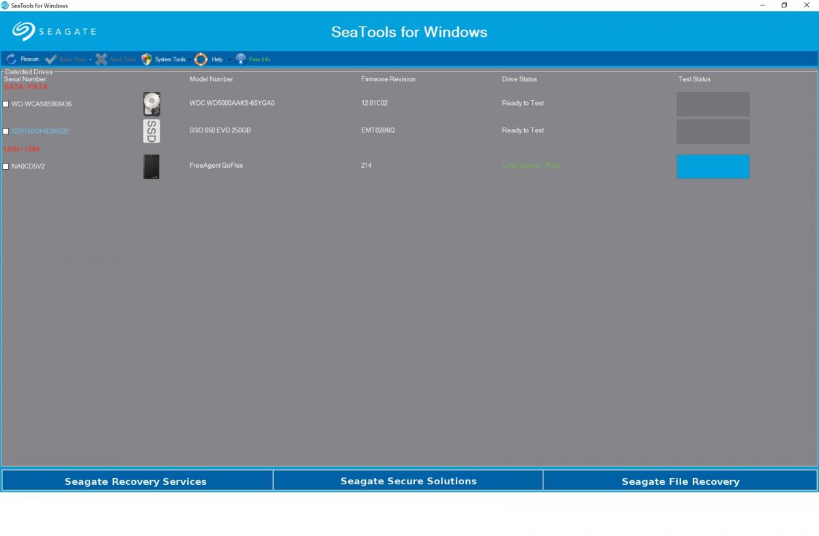Click the test status bar for SSD 850 EVO
This screenshot has height=536, width=819.
713,132
